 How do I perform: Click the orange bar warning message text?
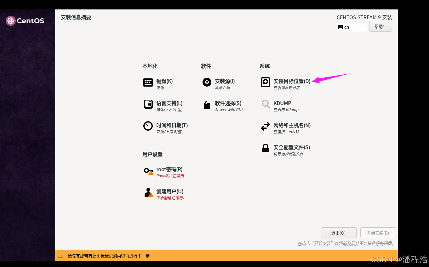tap(110, 256)
